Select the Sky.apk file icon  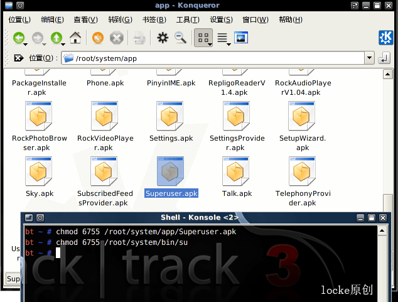click(x=38, y=171)
